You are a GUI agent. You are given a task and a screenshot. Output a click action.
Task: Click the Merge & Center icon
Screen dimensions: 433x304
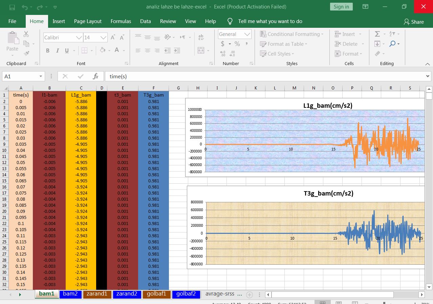(x=201, y=50)
